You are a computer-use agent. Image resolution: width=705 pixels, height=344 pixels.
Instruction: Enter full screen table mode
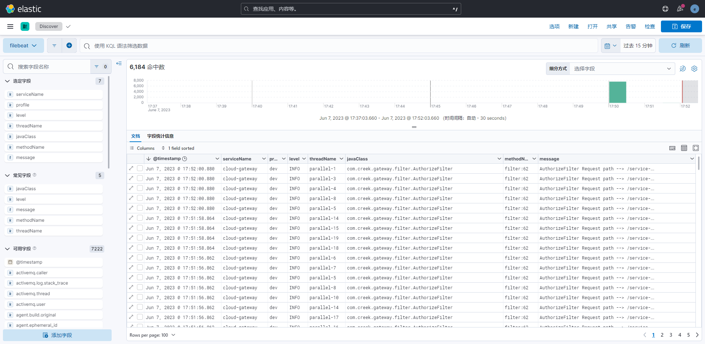point(695,148)
